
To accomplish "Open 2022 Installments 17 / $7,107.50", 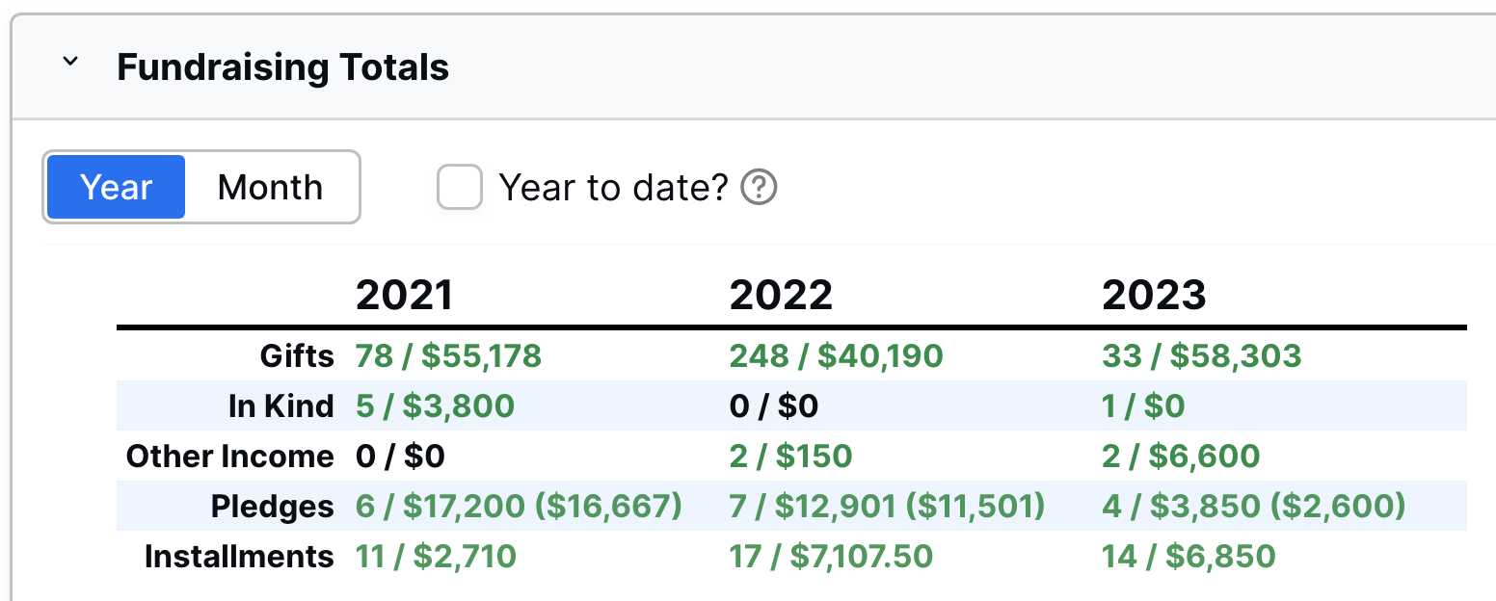I will click(x=831, y=557).
